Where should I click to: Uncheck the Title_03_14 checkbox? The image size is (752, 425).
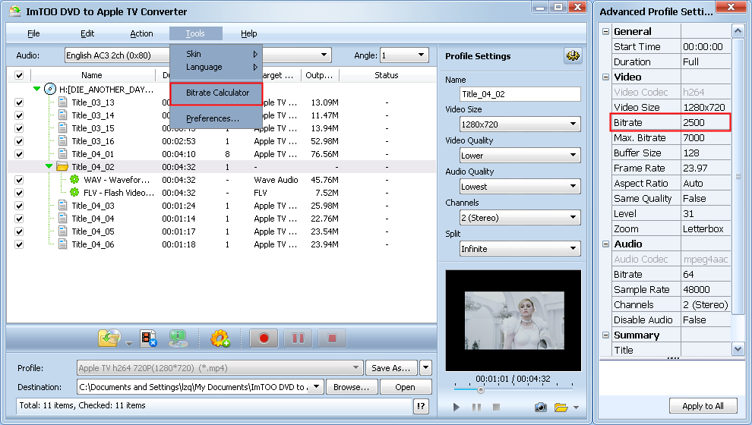coord(19,115)
